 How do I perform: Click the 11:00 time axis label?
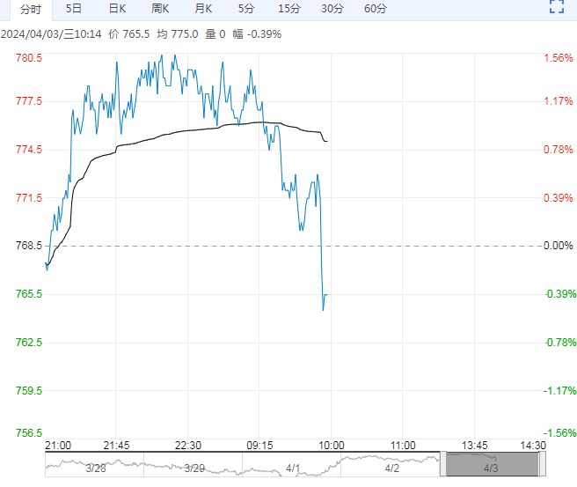point(403,446)
